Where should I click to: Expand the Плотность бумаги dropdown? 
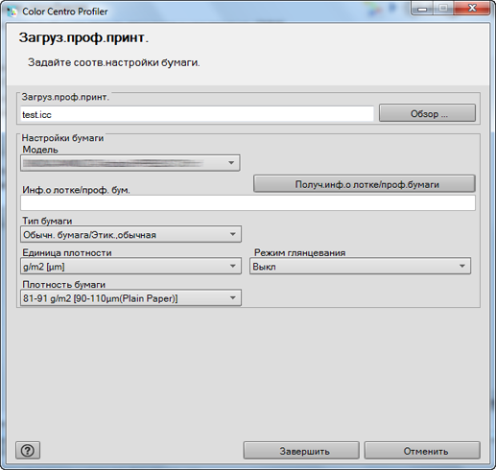[x=130, y=298]
